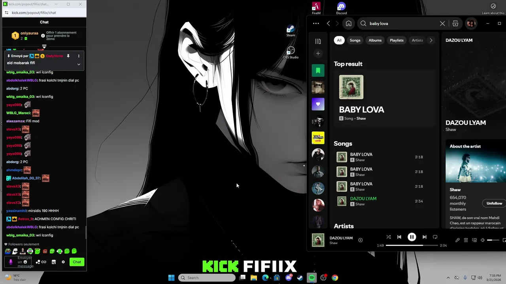506x284 pixels.
Task: Filter search results by Artists
Action: point(417,40)
